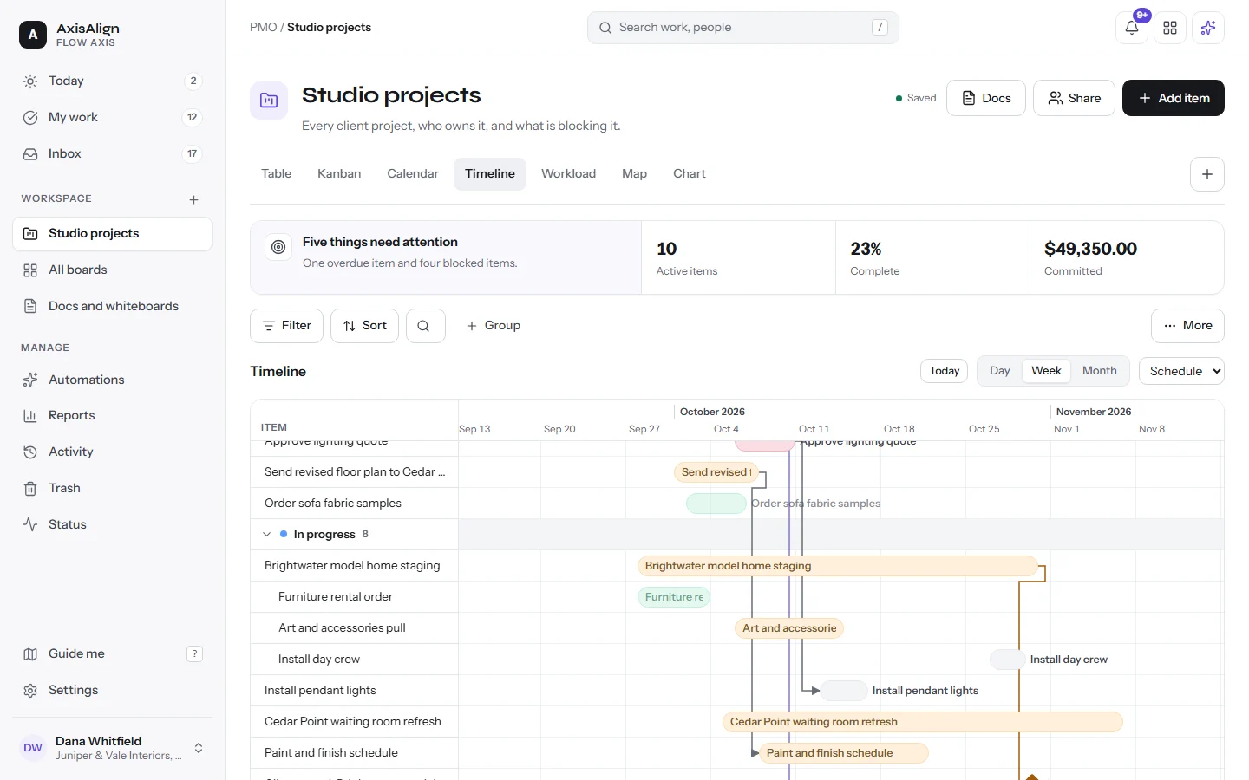
Task: Click the Search work, people field
Action: (x=743, y=28)
